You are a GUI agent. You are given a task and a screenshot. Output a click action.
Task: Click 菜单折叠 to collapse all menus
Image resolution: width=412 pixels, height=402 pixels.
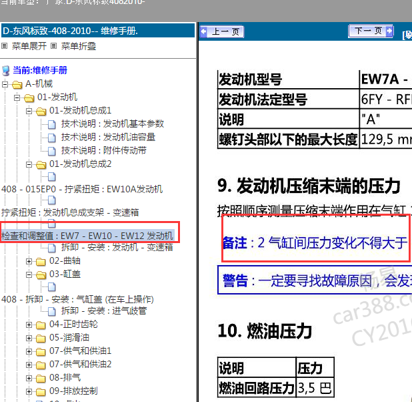pyautogui.click(x=78, y=46)
